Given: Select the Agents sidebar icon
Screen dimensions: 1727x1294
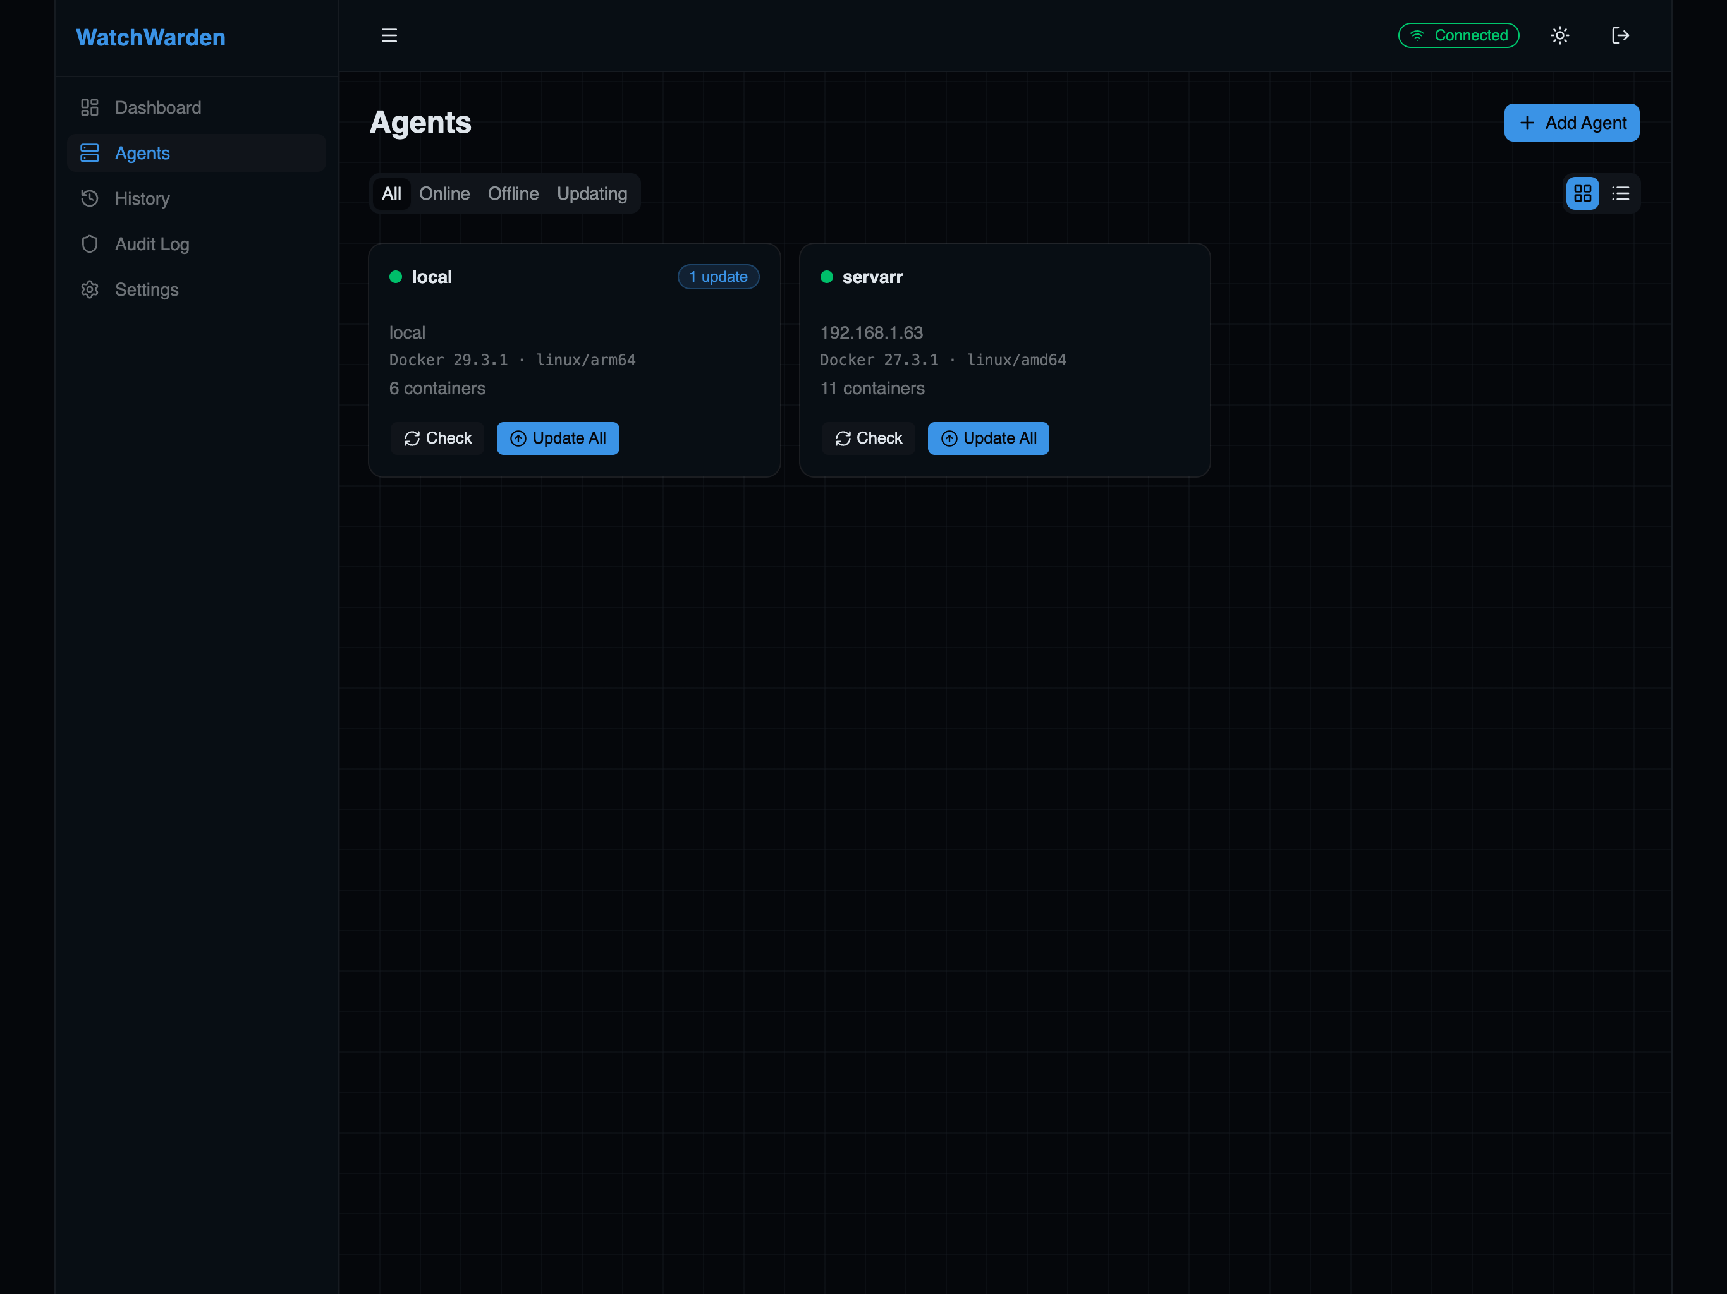Looking at the screenshot, I should point(90,153).
